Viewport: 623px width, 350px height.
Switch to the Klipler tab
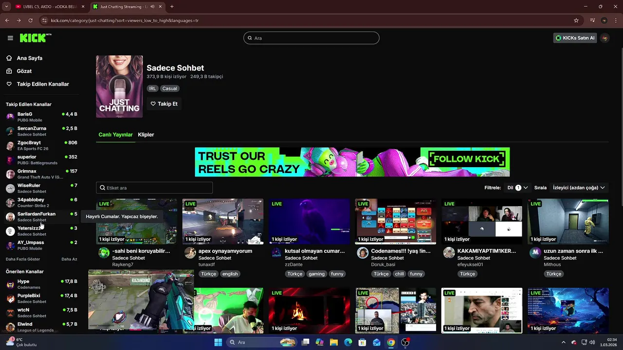(146, 135)
